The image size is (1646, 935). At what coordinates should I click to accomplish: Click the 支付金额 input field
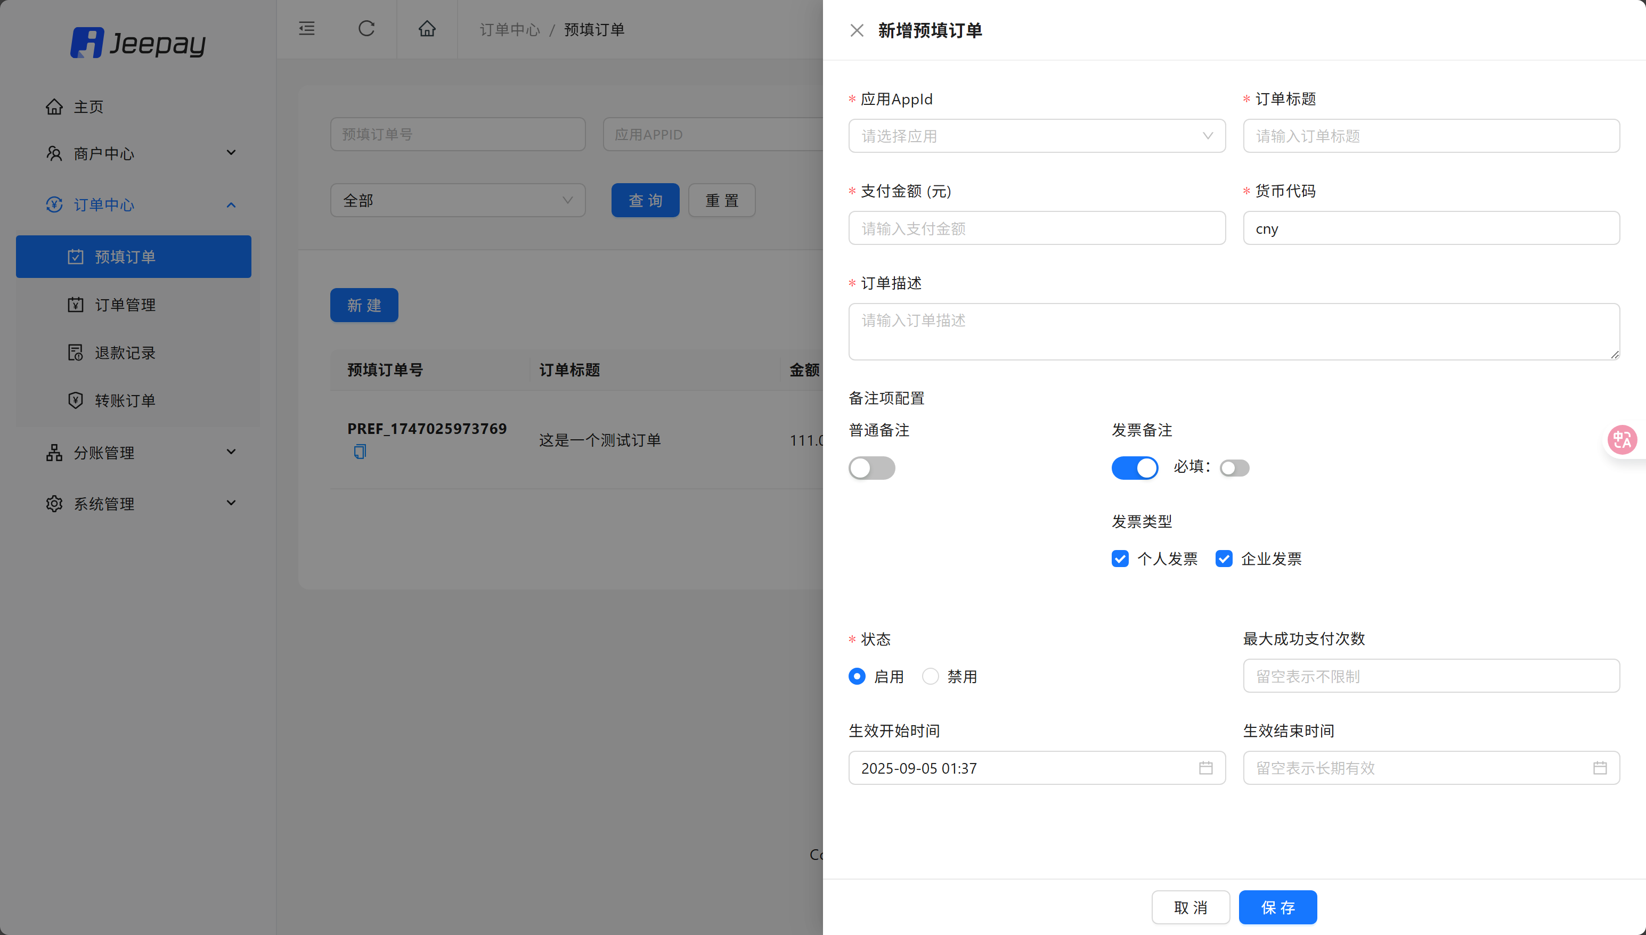coord(1036,228)
